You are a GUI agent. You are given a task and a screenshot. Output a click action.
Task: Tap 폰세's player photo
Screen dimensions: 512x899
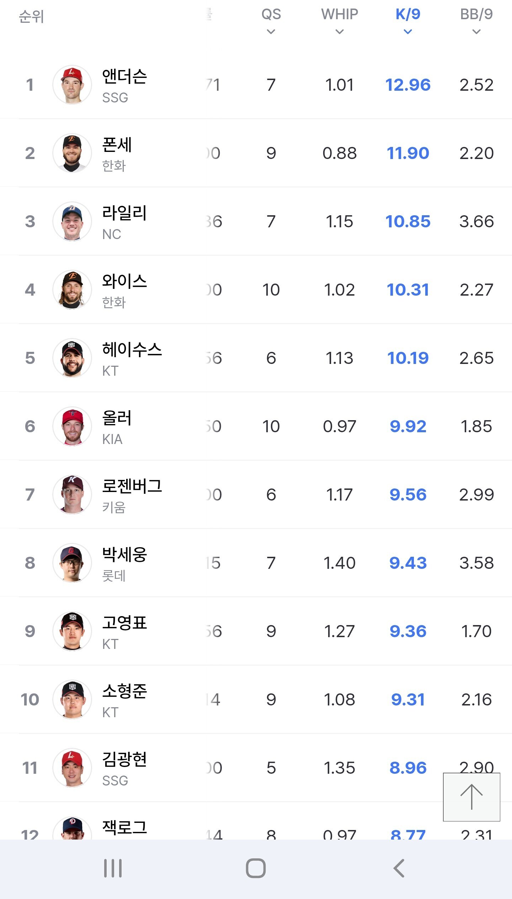point(72,153)
